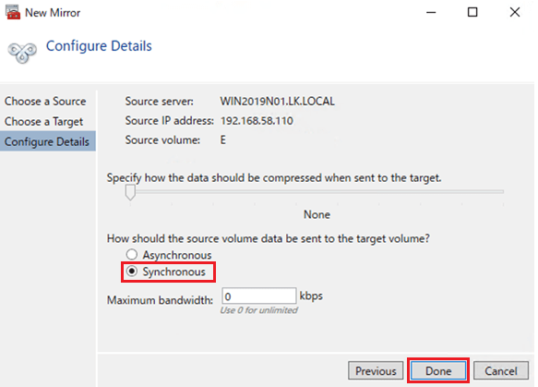538x387 pixels.
Task: Minimize the New Mirror window
Action: pos(431,12)
